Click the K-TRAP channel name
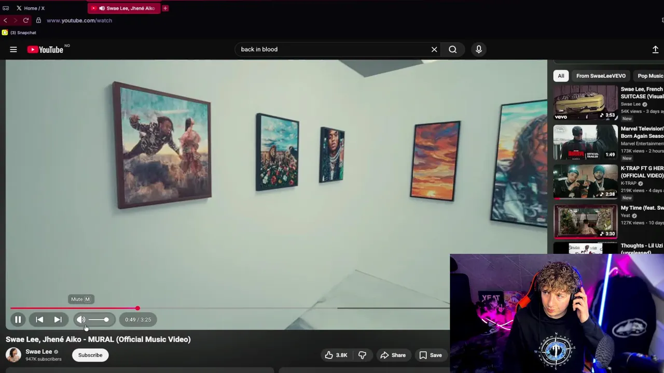 tap(628, 183)
